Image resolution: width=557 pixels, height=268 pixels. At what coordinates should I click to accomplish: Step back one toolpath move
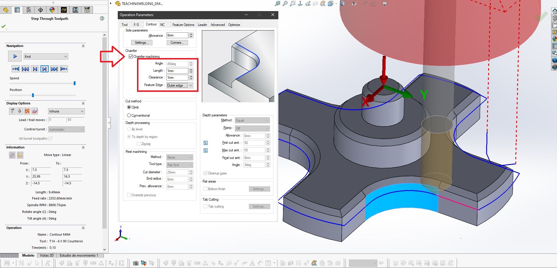[x=35, y=69]
